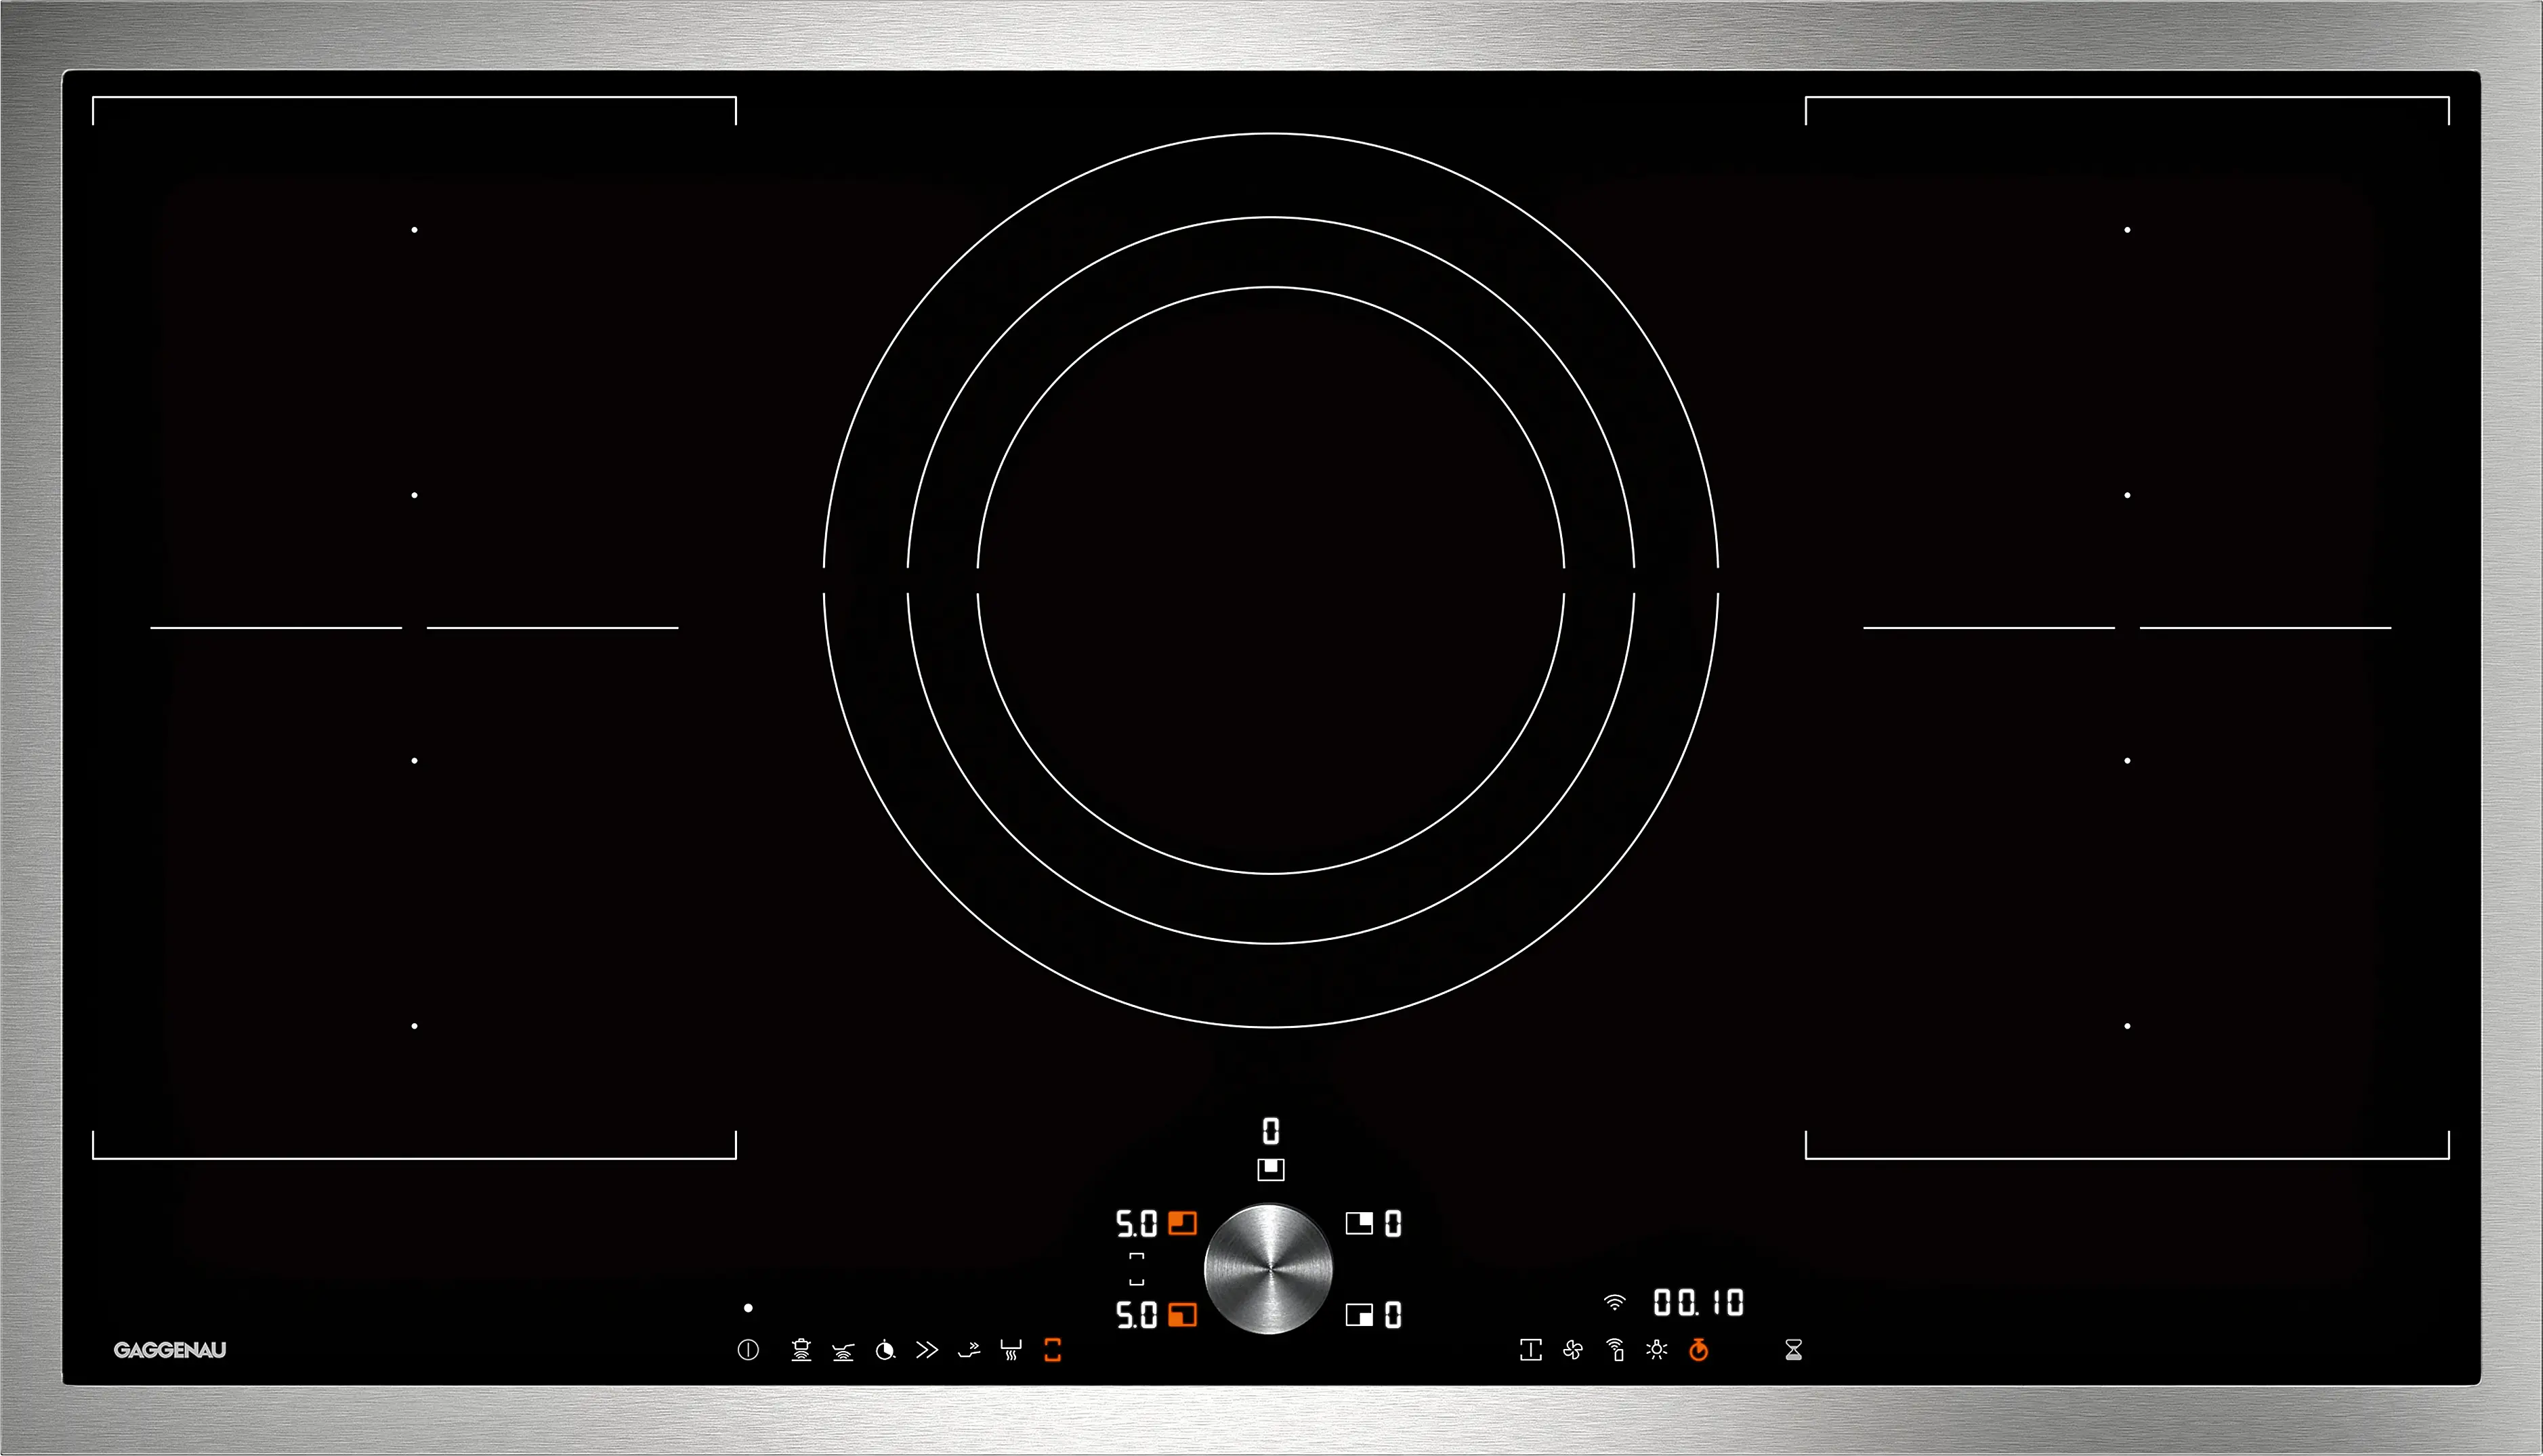The width and height of the screenshot is (2543, 1456).
Task: Tap the ventilation fan icon
Action: [x=1573, y=1351]
